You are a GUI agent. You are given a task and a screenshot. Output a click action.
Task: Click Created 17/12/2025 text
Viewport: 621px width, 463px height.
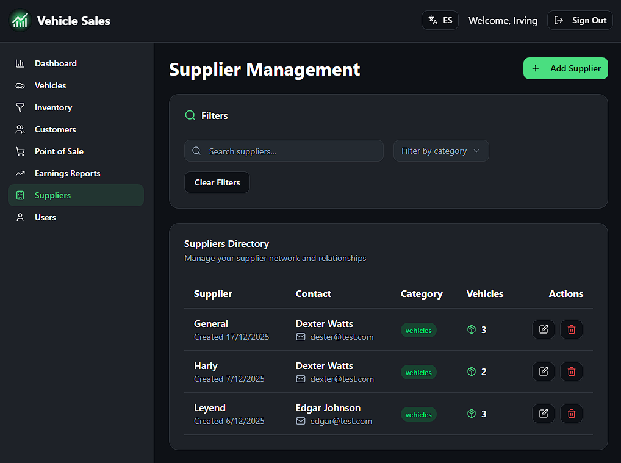click(x=231, y=337)
